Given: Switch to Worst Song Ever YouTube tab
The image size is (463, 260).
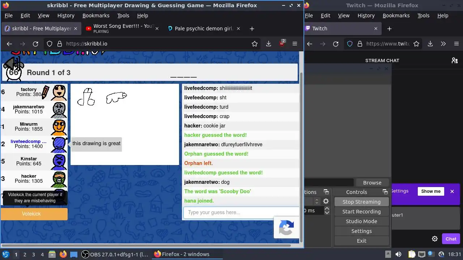Looking at the screenshot, I should 123,29.
